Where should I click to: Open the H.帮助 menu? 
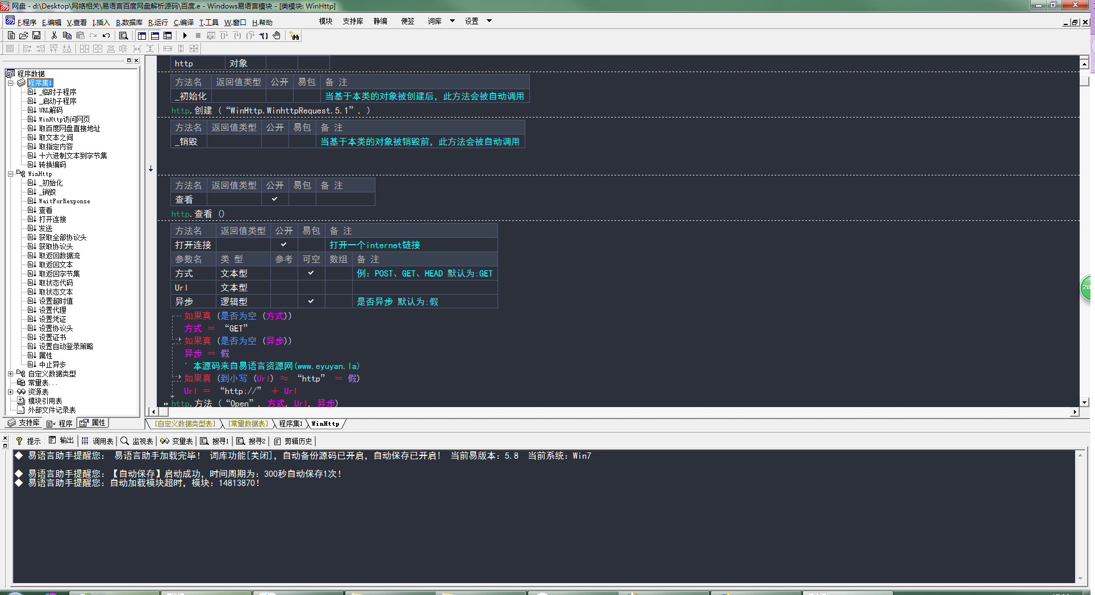[x=262, y=22]
